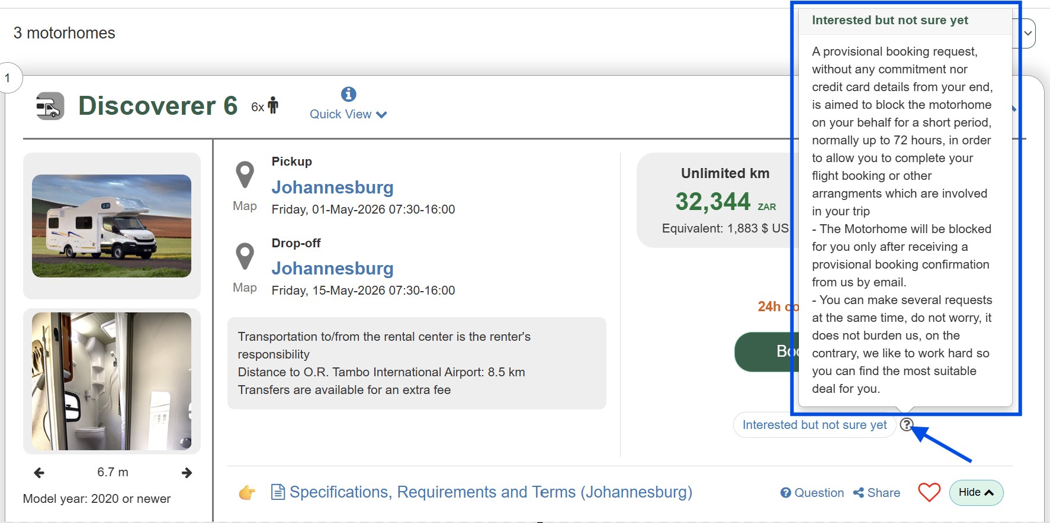Share this motorhome listing
This screenshot has width=1050, height=523.
pyautogui.click(x=876, y=493)
